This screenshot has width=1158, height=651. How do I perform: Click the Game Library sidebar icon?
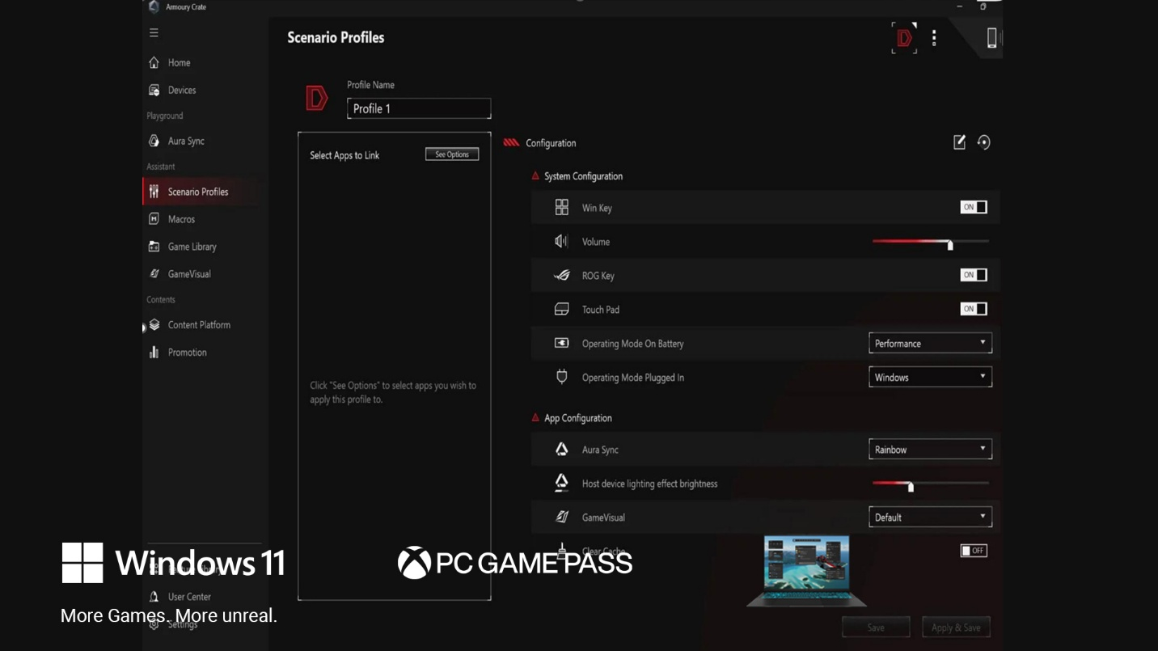pos(154,247)
